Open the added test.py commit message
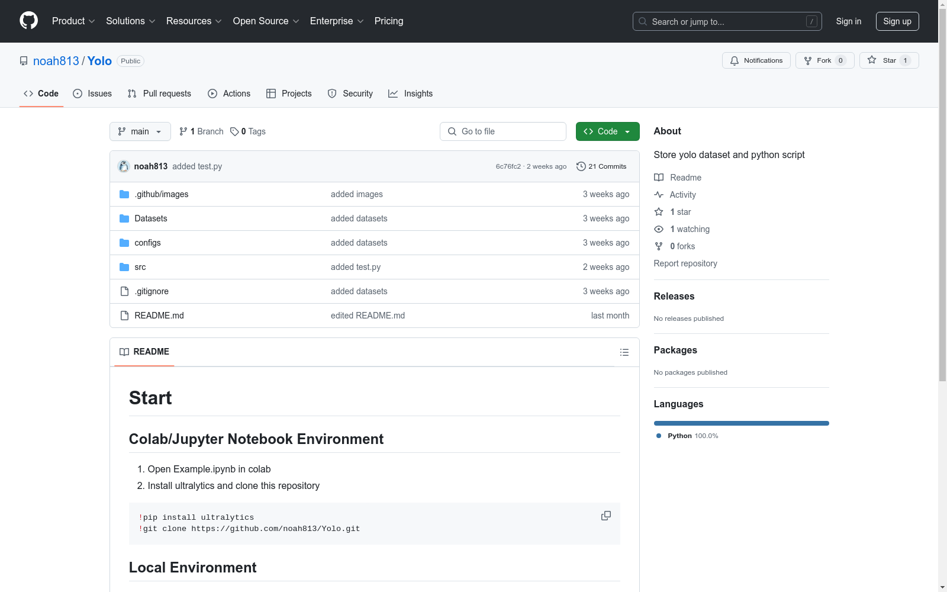947x592 pixels. tap(197, 166)
